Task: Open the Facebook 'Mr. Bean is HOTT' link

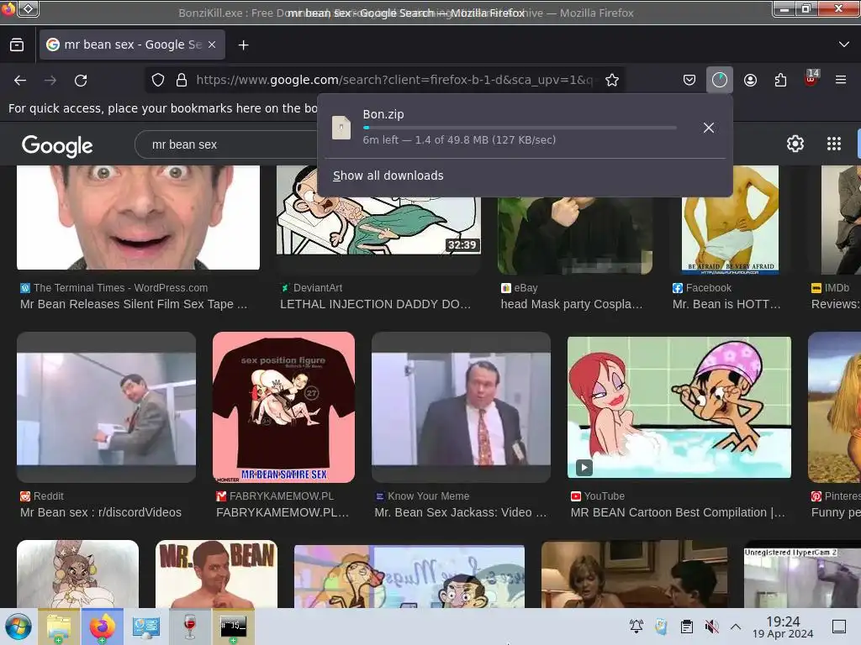Action: tap(726, 304)
